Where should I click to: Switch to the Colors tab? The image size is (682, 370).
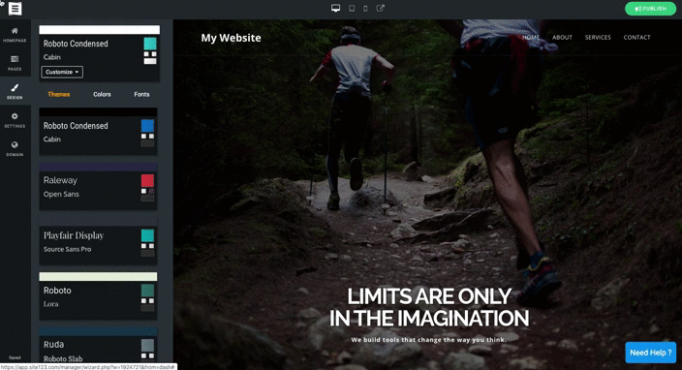click(102, 94)
